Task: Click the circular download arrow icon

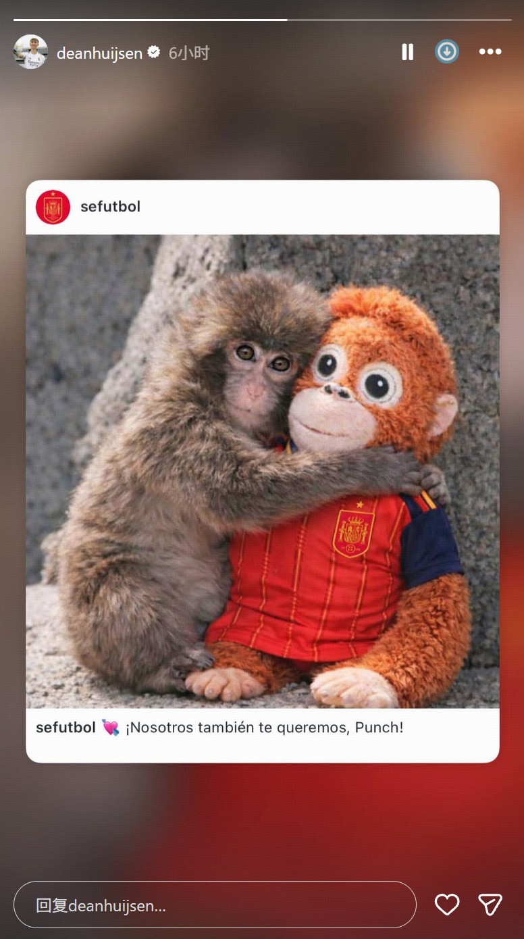Action: coord(446,52)
